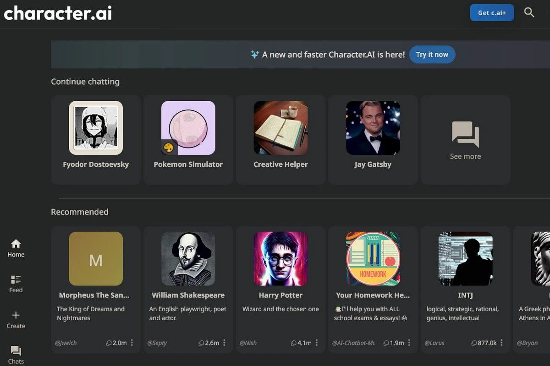Click the Try it now button
Screen dimensions: 550x366
coord(432,55)
